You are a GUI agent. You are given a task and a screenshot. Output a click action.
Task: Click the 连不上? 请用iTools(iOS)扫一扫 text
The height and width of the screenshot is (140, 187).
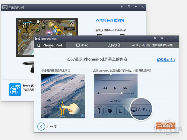[111, 30]
